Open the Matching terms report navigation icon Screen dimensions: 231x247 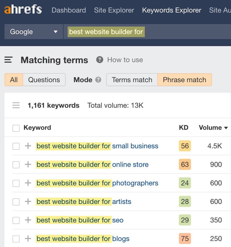point(8,60)
